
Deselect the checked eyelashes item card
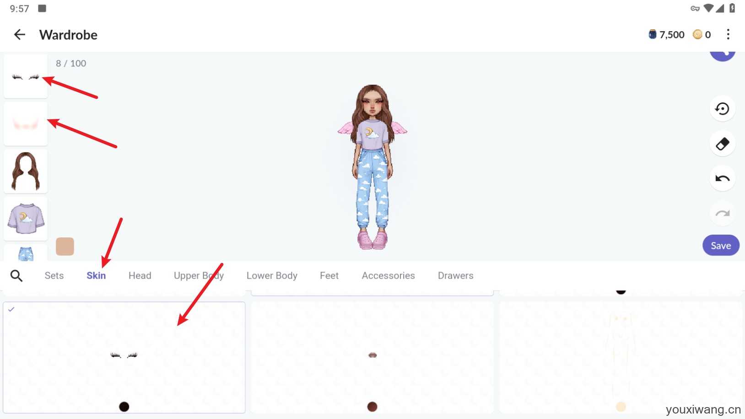coord(124,358)
